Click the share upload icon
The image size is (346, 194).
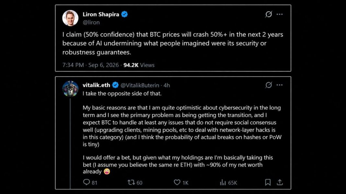point(280,182)
